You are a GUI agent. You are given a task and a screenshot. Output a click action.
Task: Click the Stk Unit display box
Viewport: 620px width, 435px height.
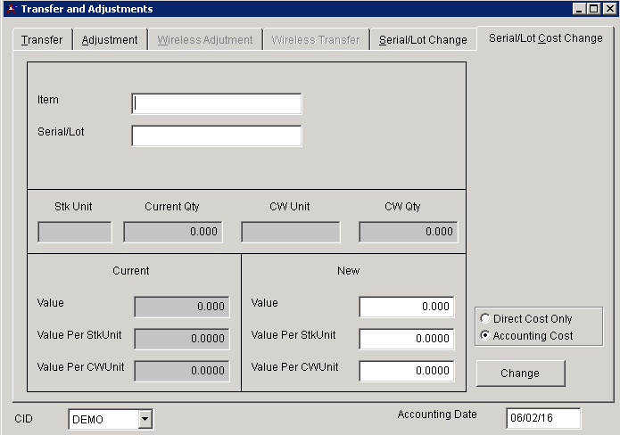[75, 232]
